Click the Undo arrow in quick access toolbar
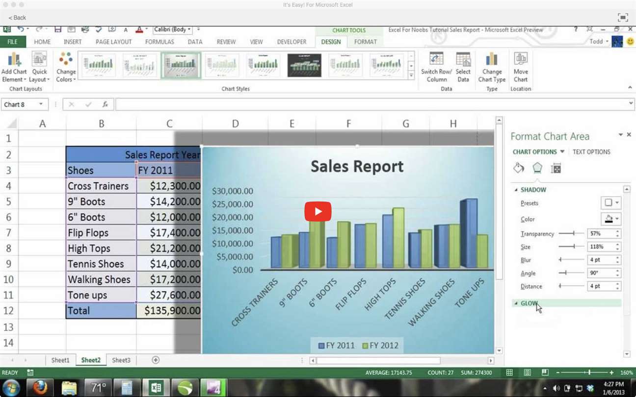This screenshot has height=397, width=636. pyautogui.click(x=21, y=29)
